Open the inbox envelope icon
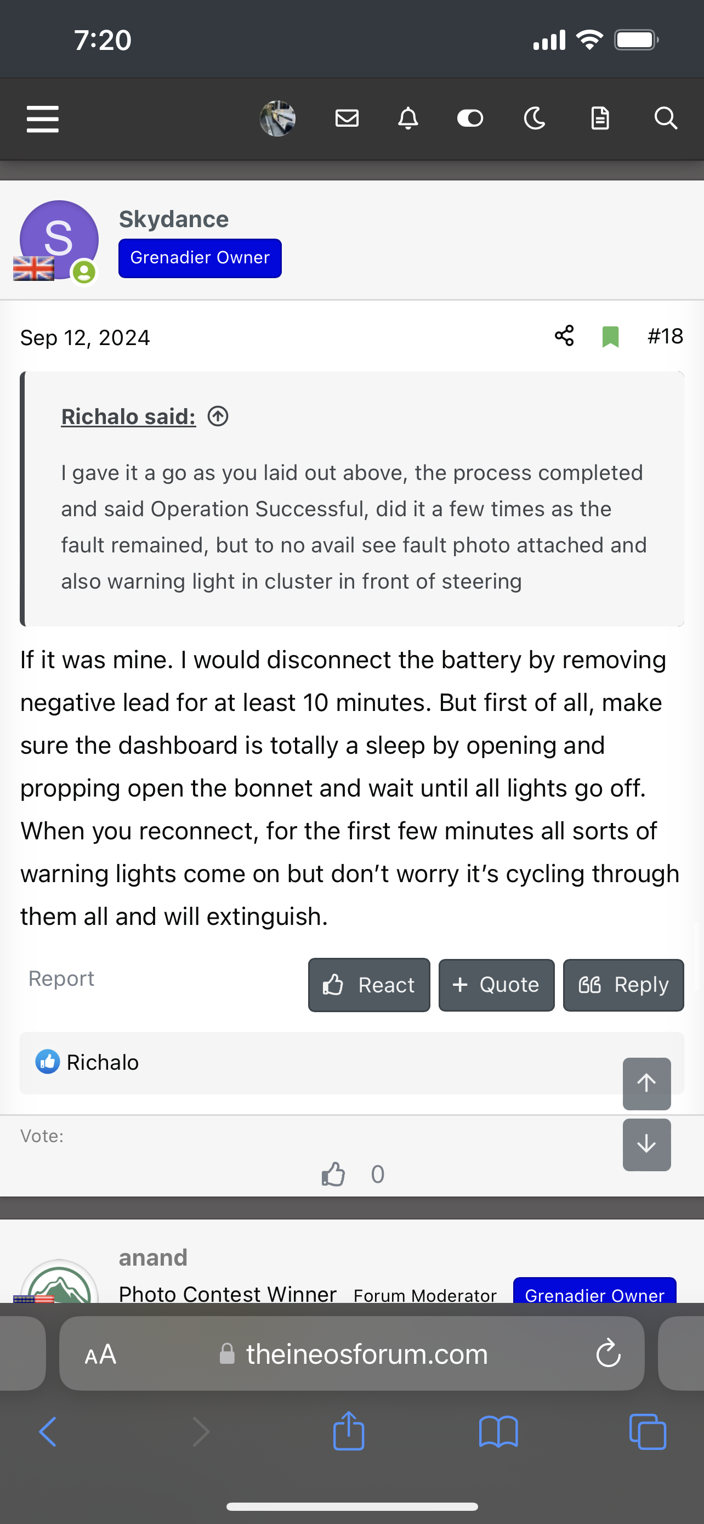704x1524 pixels. 347,118
